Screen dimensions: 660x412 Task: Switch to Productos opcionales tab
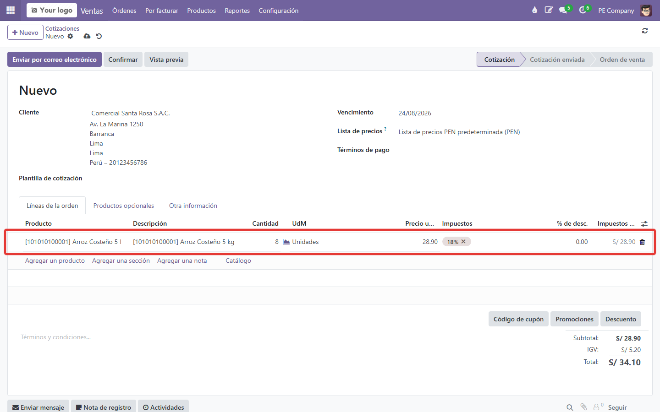(124, 206)
